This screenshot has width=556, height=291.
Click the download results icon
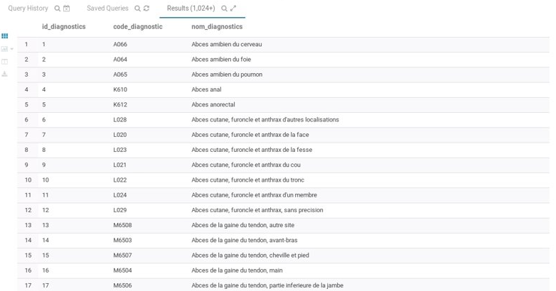tap(4, 74)
